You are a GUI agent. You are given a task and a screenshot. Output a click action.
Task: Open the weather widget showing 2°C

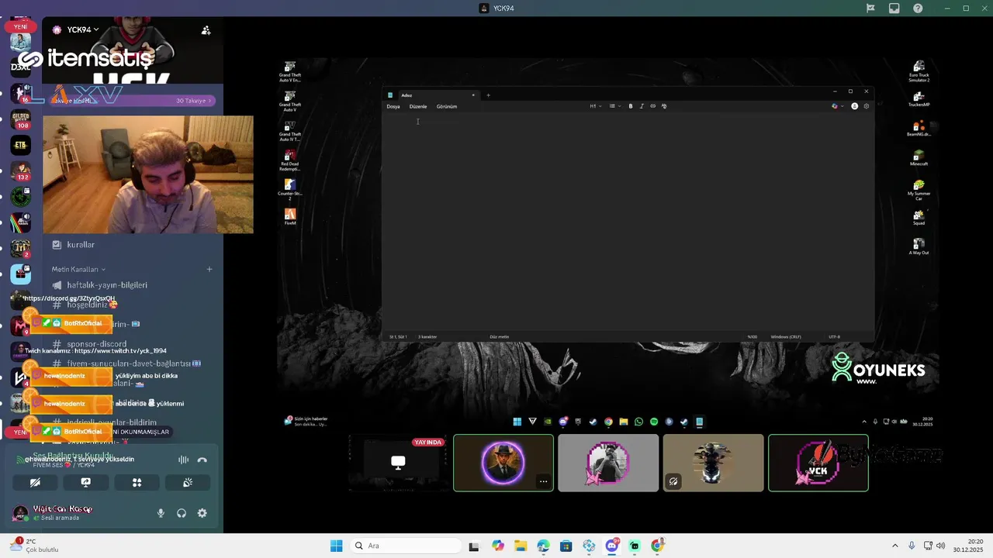pos(35,546)
